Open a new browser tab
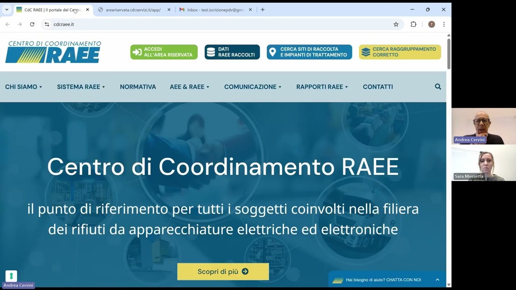Image resolution: width=516 pixels, height=290 pixels. coord(262,10)
